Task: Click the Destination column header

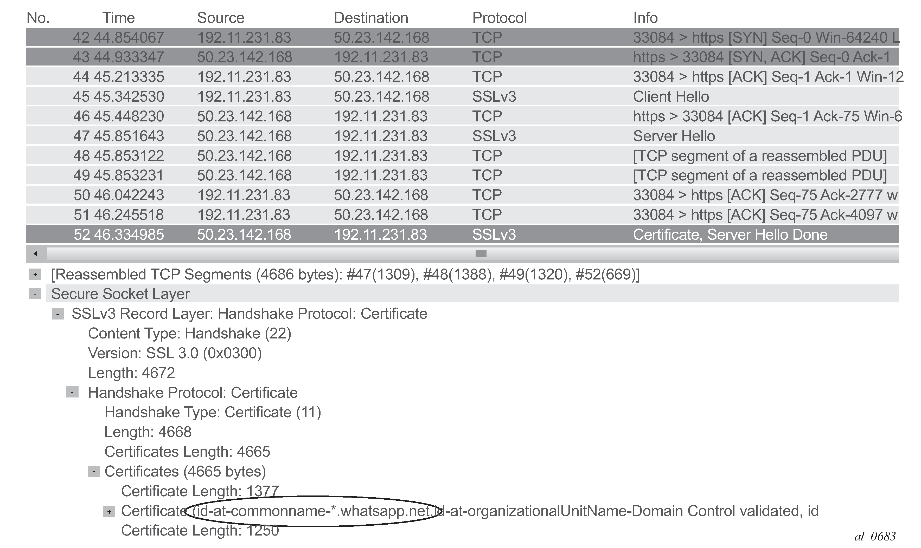Action: [371, 18]
